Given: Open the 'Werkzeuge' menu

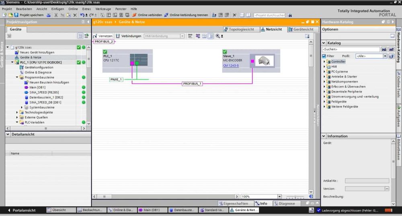Looking at the screenshot, I should click(103, 9).
